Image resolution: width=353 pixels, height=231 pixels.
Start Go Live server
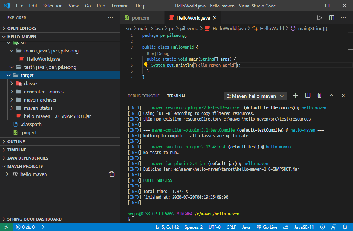pyautogui.click(x=267, y=227)
